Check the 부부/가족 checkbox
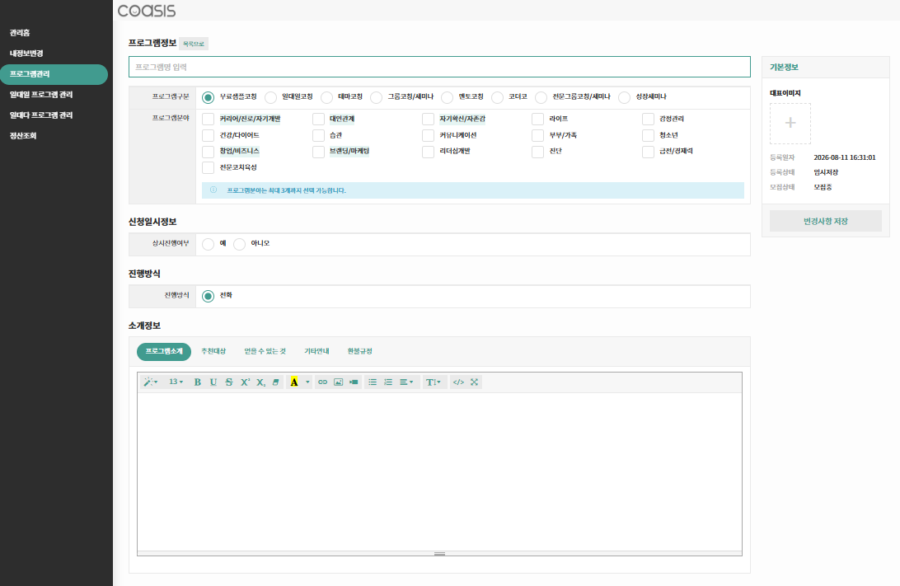900x586 pixels. click(x=538, y=135)
